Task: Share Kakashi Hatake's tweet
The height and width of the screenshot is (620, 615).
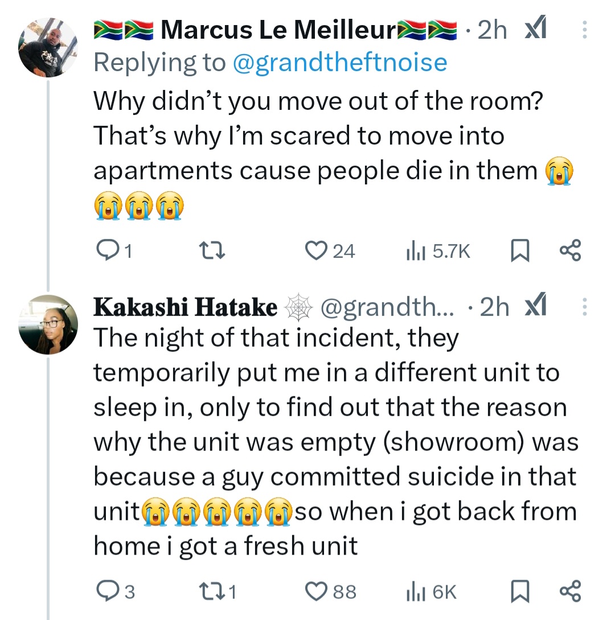Action: tap(570, 592)
